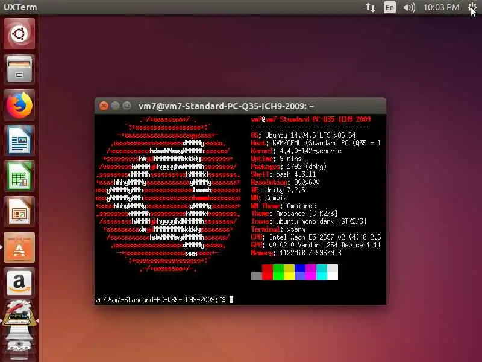Screen dimensions: 482x362
Task: Maximize the UXTerm terminal window
Action: [127, 106]
